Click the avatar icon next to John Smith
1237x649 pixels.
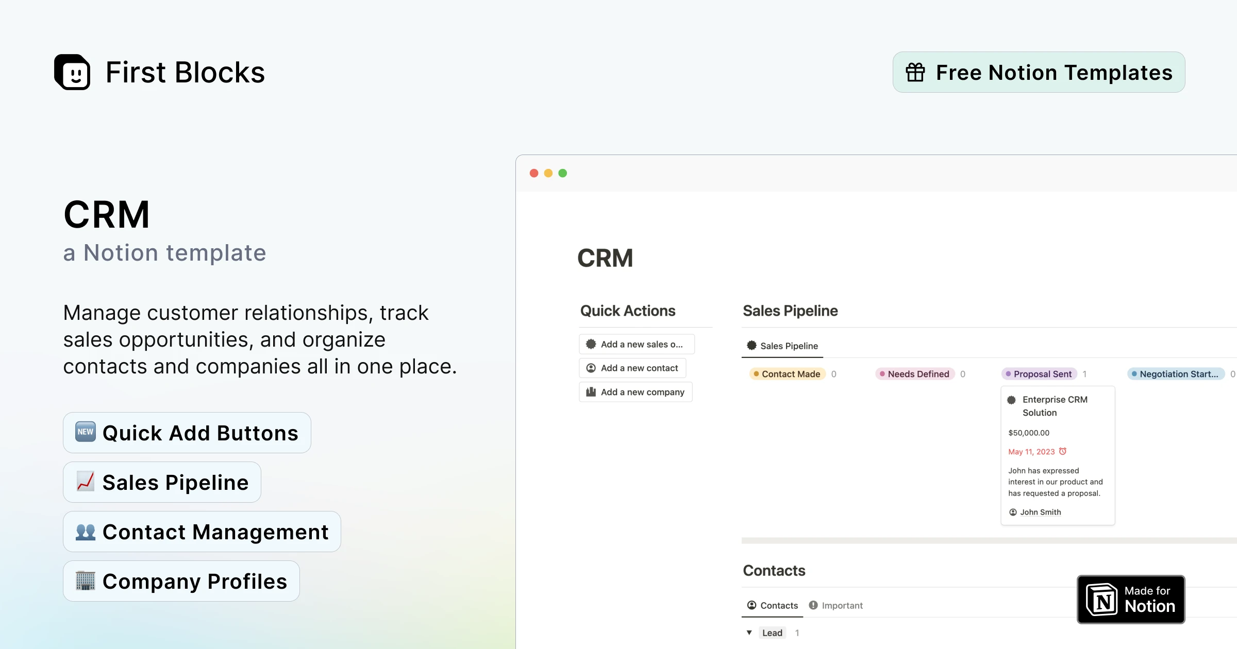pos(1012,511)
